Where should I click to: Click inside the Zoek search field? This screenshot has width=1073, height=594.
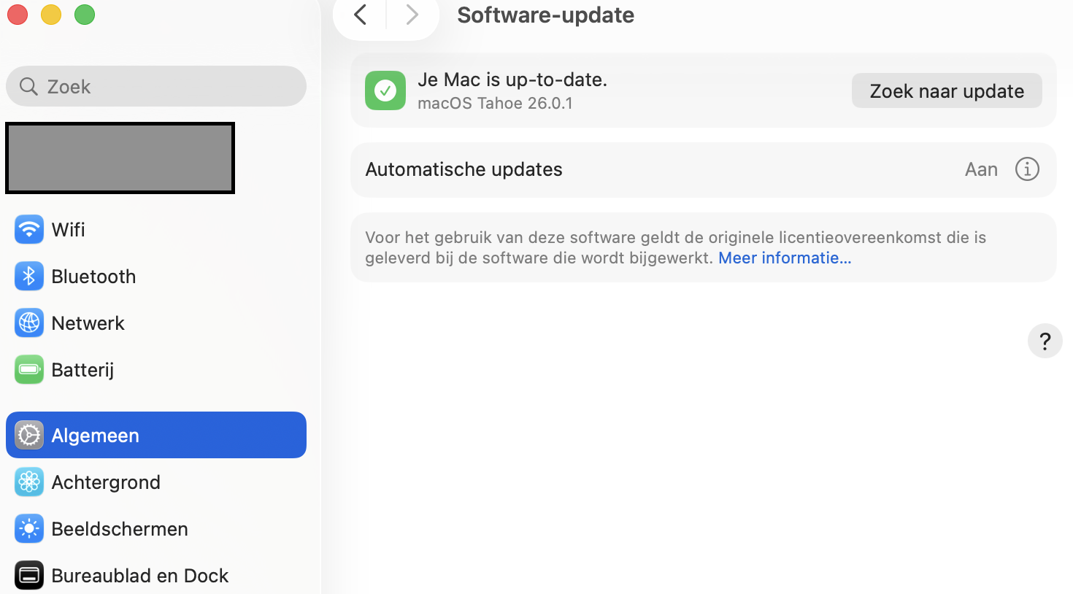tap(155, 86)
